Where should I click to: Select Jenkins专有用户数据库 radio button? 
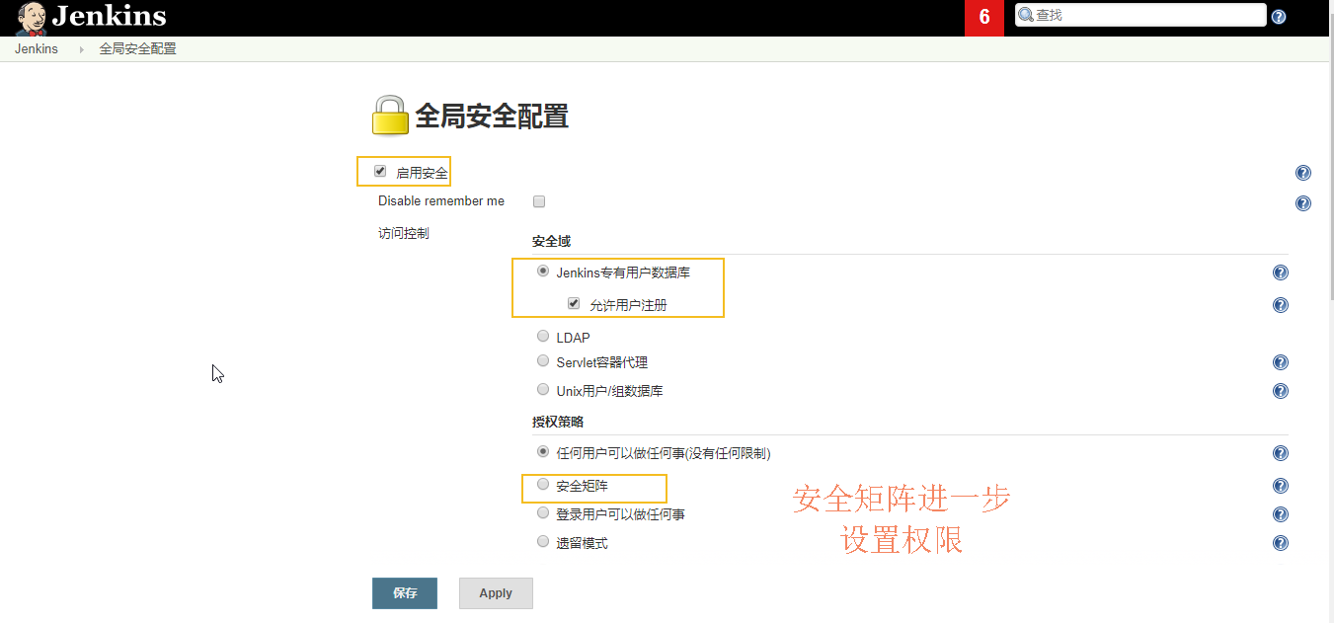pos(543,271)
